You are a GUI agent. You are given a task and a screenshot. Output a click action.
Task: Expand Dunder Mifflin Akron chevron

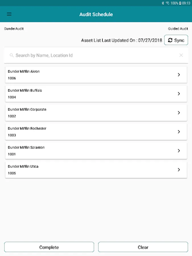click(179, 75)
